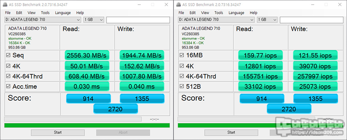Click 4K write result 39070 iops
Screen dimensions: 347x140
tap(315, 66)
